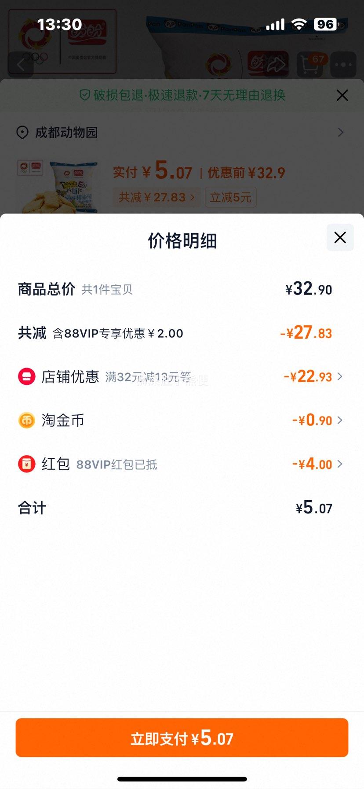Dismiss the 破损包退 guarantee banner
This screenshot has width=364, height=789.
point(342,95)
